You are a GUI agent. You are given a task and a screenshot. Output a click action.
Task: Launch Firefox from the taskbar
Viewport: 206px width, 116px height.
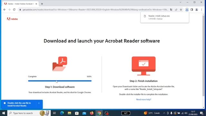pos(92,113)
